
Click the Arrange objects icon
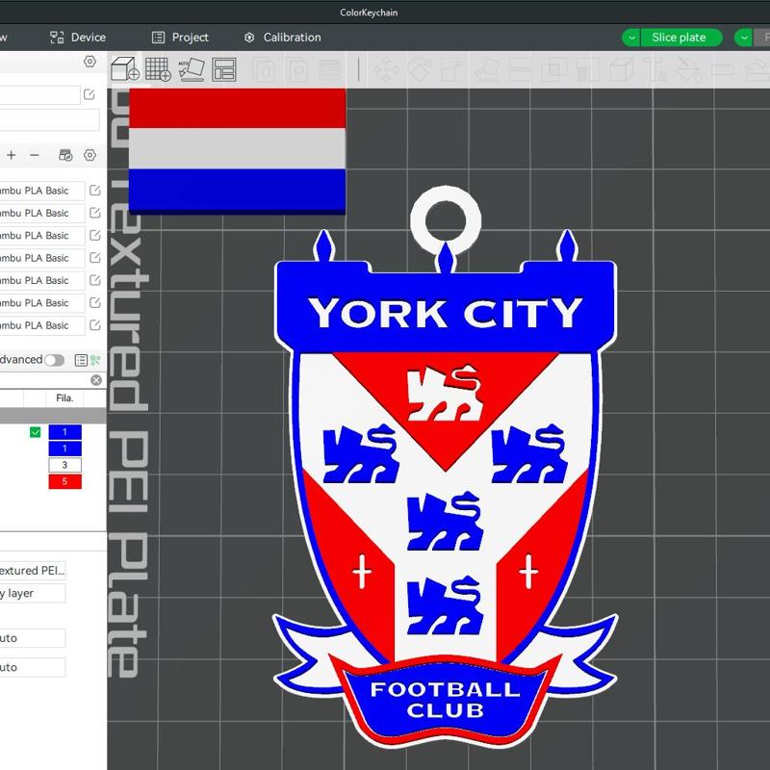pyautogui.click(x=223, y=69)
